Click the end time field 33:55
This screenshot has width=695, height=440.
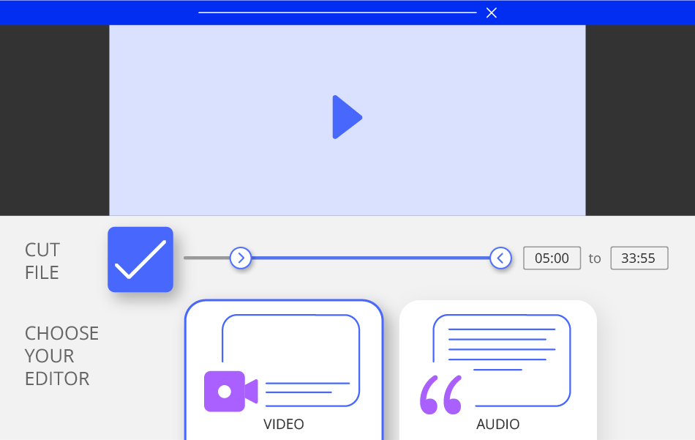point(639,258)
